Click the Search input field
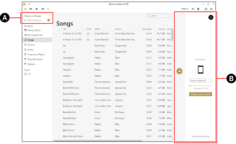The image size is (236, 144). (160, 16)
